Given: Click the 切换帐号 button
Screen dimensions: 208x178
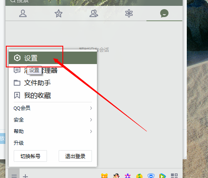Looking at the screenshot, I should tap(30, 156).
